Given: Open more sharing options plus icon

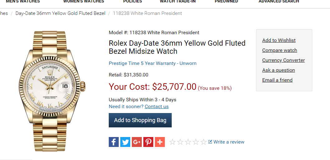Looking at the screenshot, I should [160, 142].
